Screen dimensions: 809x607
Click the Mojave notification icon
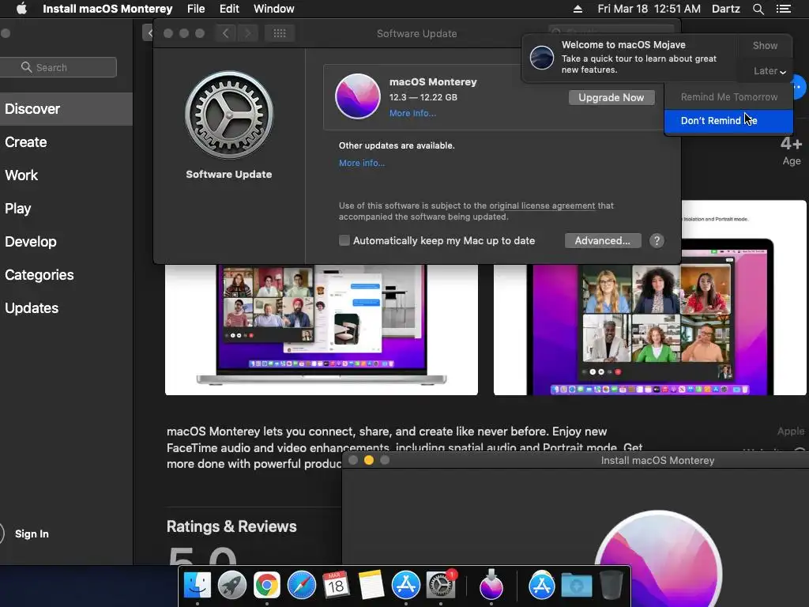click(542, 57)
